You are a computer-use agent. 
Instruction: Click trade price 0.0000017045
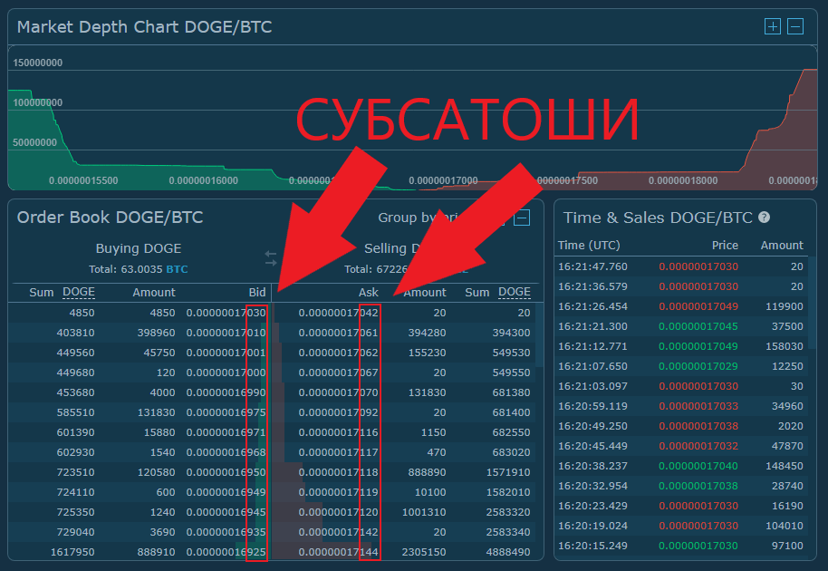click(x=698, y=326)
